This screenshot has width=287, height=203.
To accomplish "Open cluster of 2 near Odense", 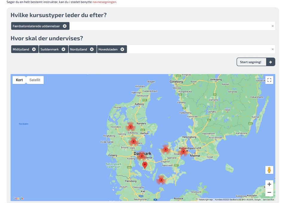I will [x=142, y=156].
